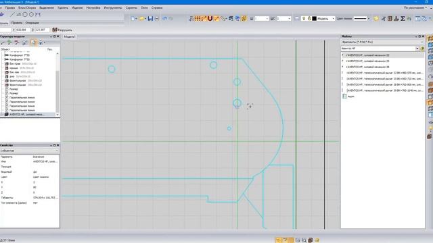Toggle the layer lock icon
The image size is (433, 243).
[309, 18]
